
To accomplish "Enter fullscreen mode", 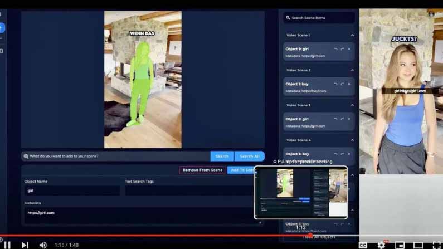I will pyautogui.click(x=436, y=245).
